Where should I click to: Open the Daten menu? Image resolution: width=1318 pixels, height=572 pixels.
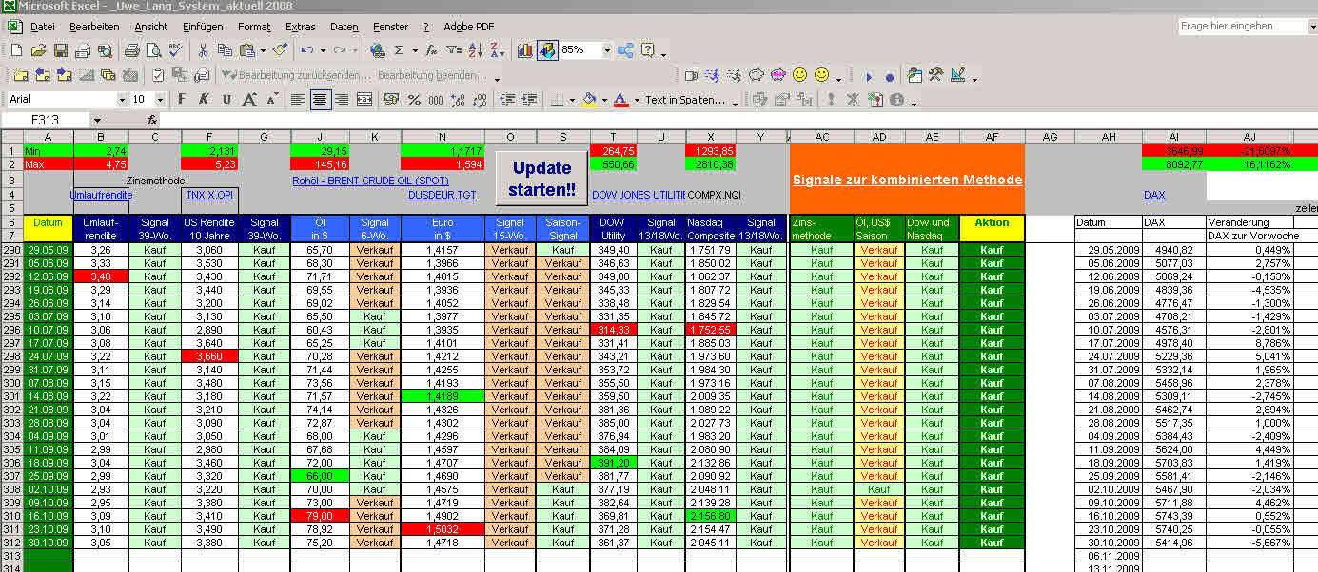click(x=344, y=27)
